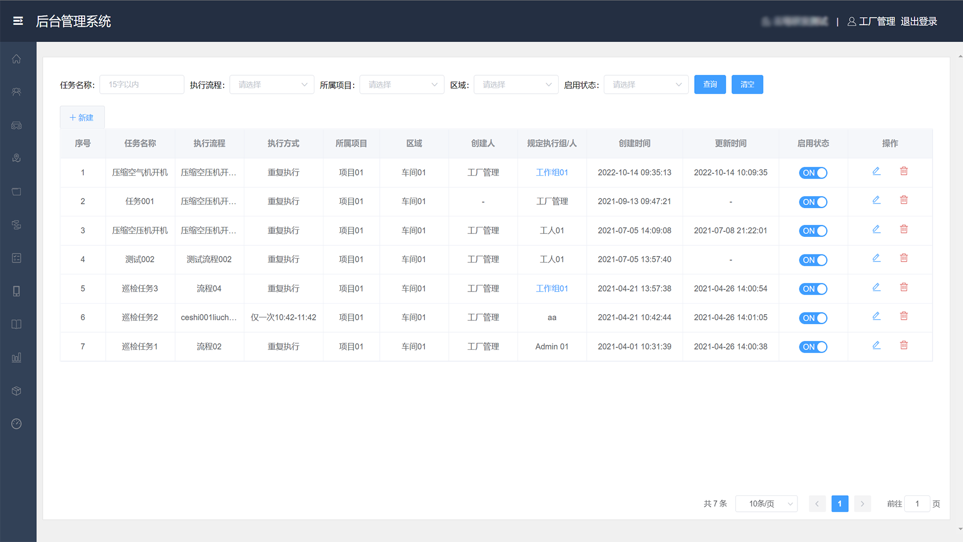Viewport: 963px width, 542px height.
Task: Open the workflow sidebar icon
Action: click(x=17, y=225)
